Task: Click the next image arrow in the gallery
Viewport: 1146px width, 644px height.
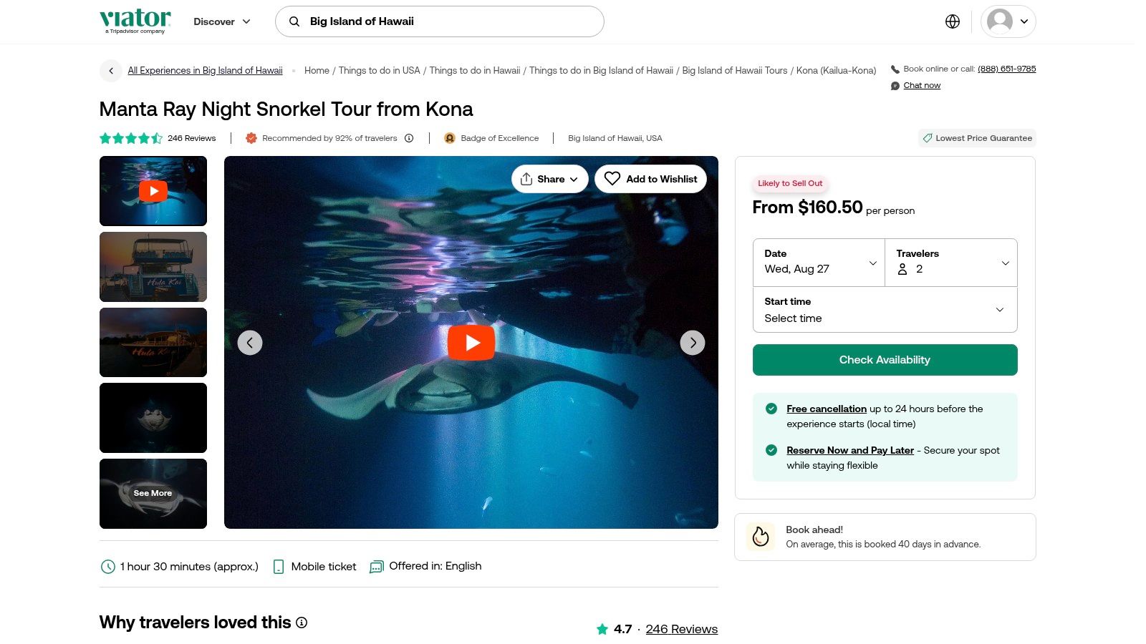Action: [x=693, y=343]
